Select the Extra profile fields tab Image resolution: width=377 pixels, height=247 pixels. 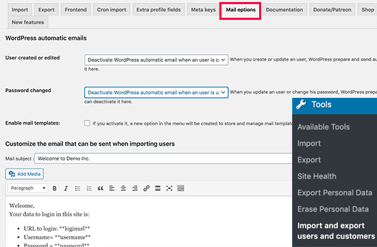tap(158, 10)
